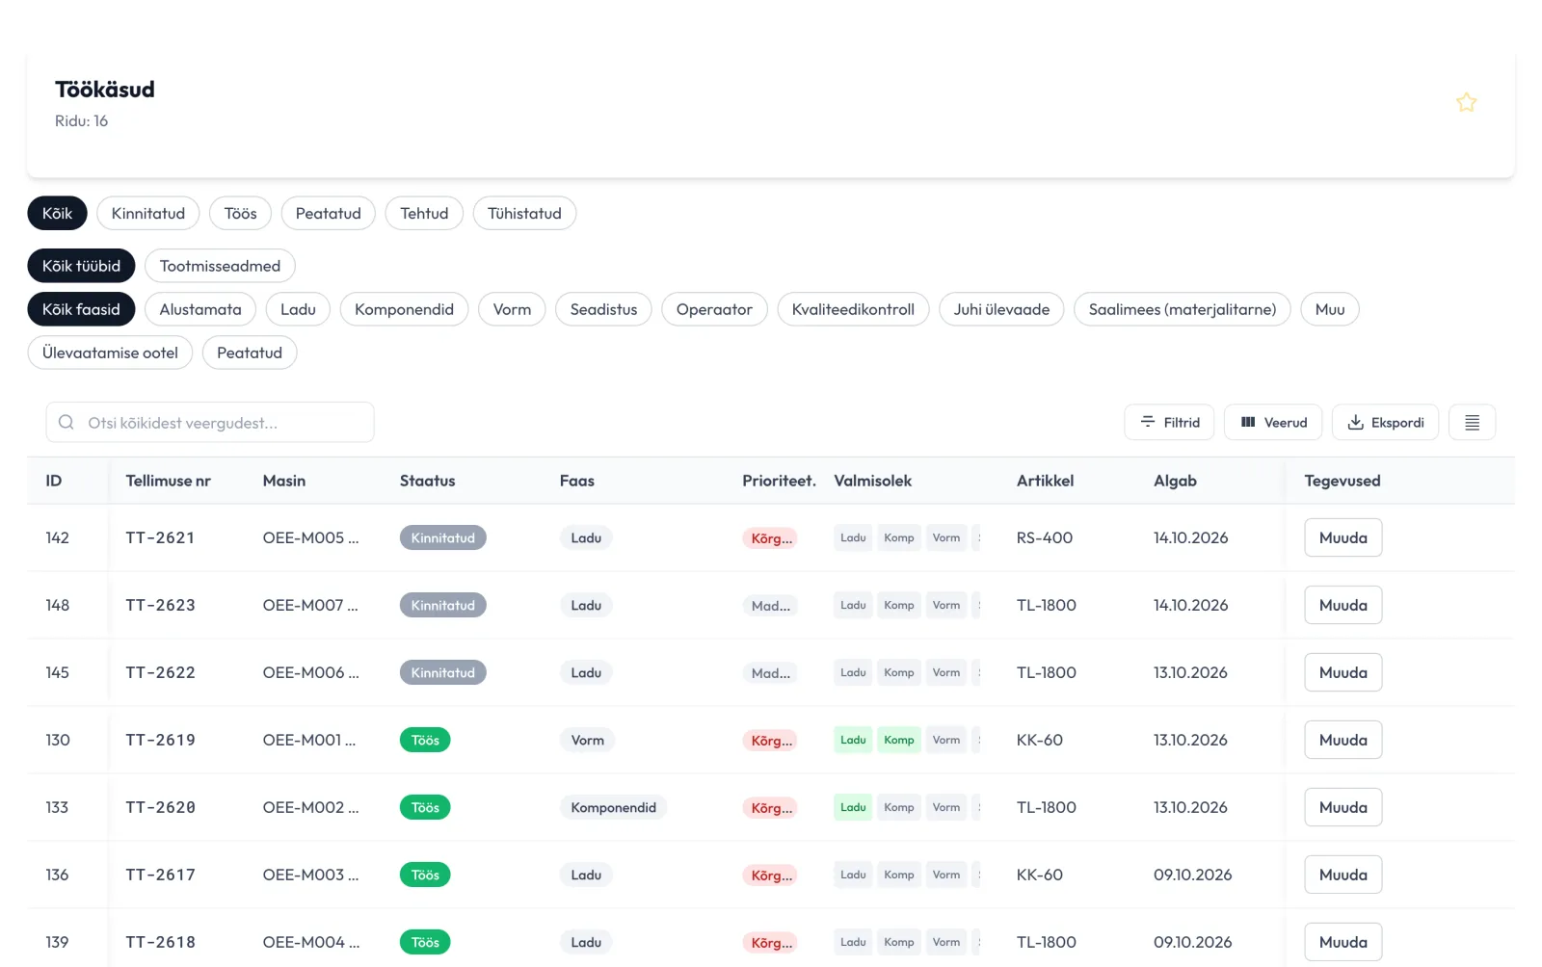Image resolution: width=1542 pixels, height=967 pixels.
Task: Filter by Juhi ülevaade phase
Action: 1001,309
